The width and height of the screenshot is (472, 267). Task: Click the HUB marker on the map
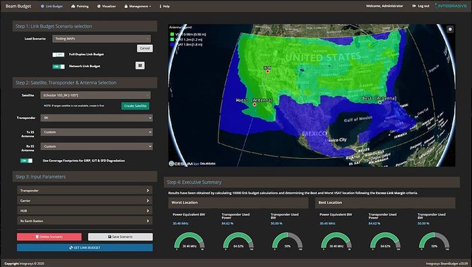[268, 71]
